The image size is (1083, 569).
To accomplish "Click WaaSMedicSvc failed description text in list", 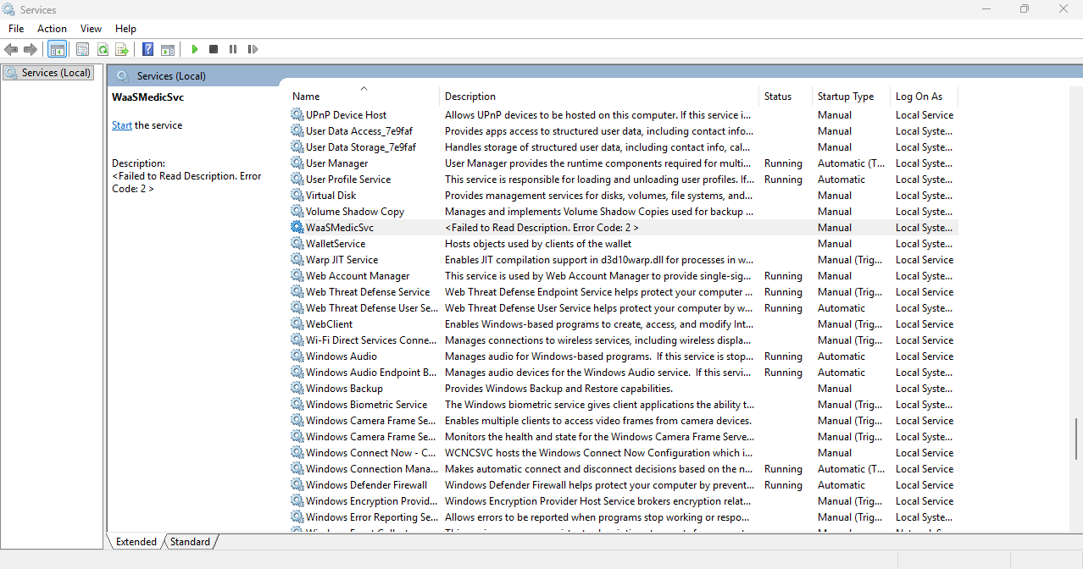I will [x=541, y=227].
